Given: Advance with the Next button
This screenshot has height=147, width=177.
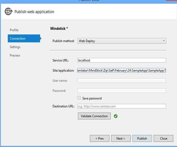Looking at the screenshot, I should coord(120,138).
